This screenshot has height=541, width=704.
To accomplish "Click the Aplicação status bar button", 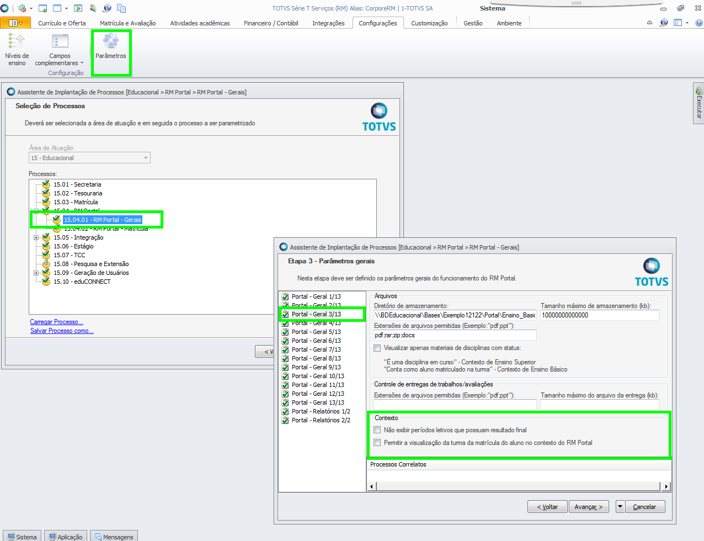I will (x=65, y=537).
